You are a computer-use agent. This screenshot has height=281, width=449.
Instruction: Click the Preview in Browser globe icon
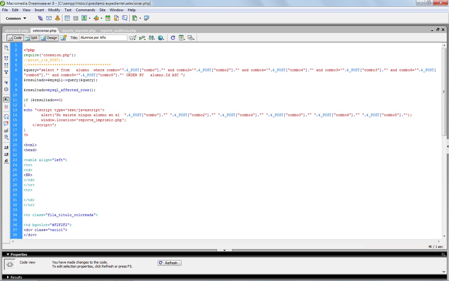click(x=161, y=38)
